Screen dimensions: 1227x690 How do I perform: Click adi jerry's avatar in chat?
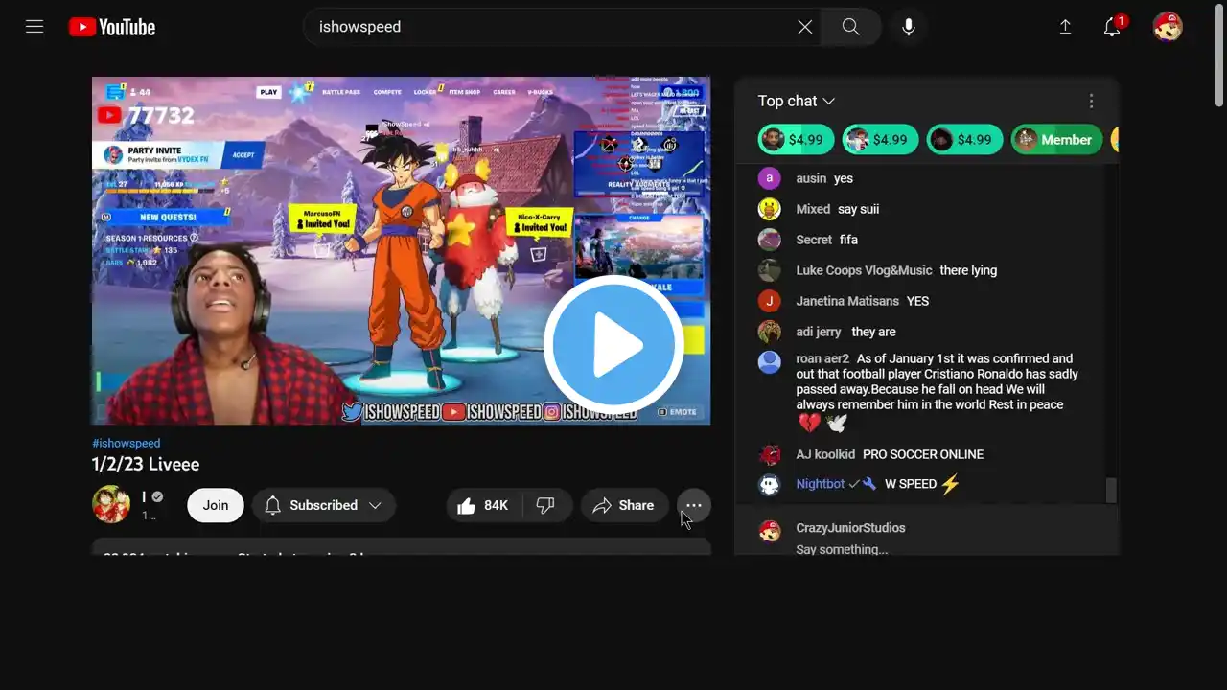tap(769, 332)
